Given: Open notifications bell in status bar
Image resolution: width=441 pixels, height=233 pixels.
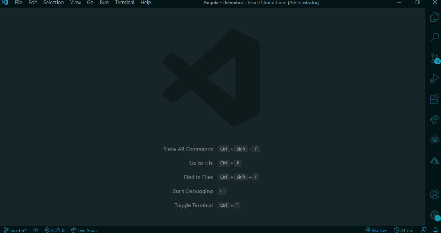Looking at the screenshot, I should point(435,230).
